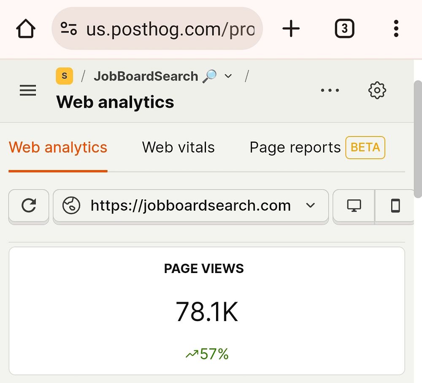Switch to the Web vitals tab
The height and width of the screenshot is (383, 422).
(x=178, y=147)
